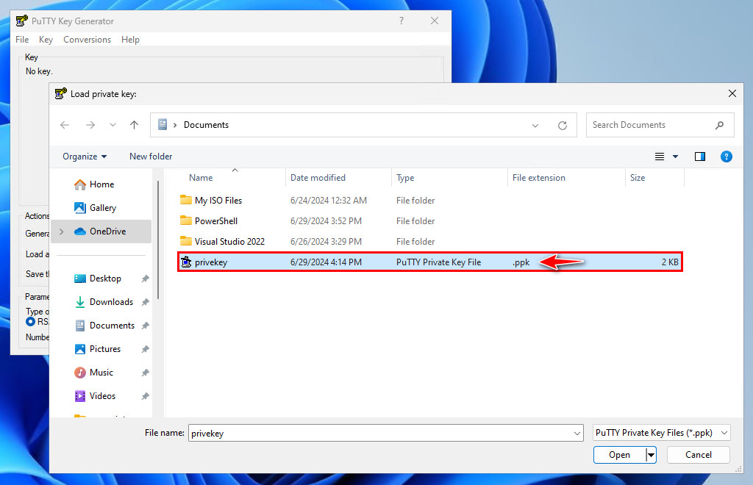Click privekey's PuTTY Private Key File type
The image size is (753, 485).
click(438, 262)
